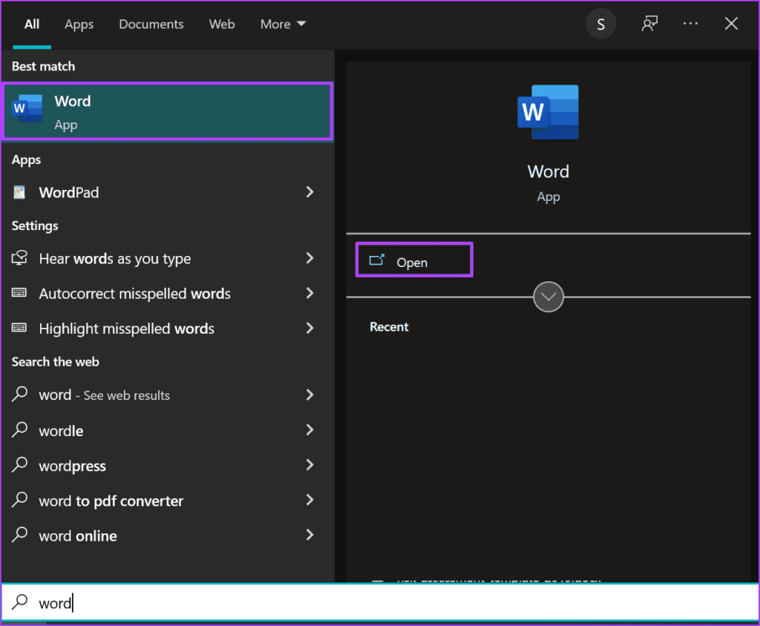Expand the Recent items section with the chevron circle
The image size is (760, 626).
point(548,297)
